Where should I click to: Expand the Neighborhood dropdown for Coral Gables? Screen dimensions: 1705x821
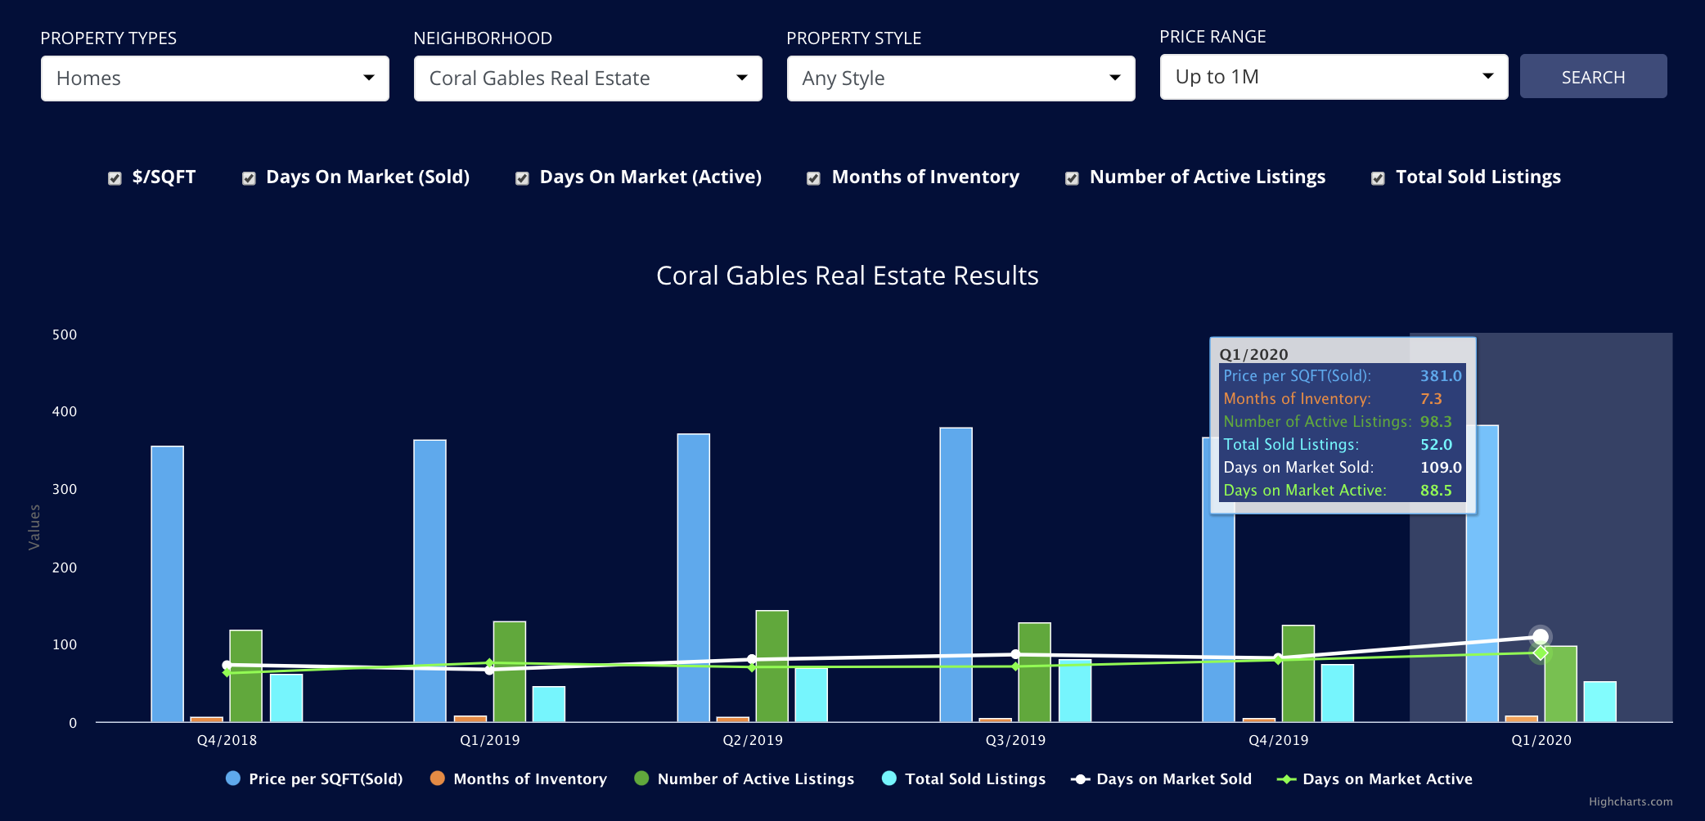[587, 79]
